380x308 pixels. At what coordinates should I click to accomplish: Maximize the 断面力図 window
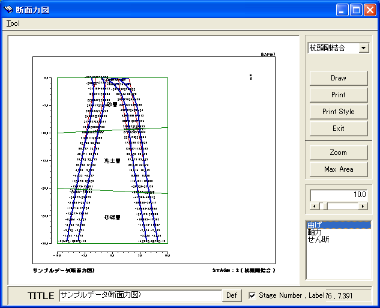[356, 10]
